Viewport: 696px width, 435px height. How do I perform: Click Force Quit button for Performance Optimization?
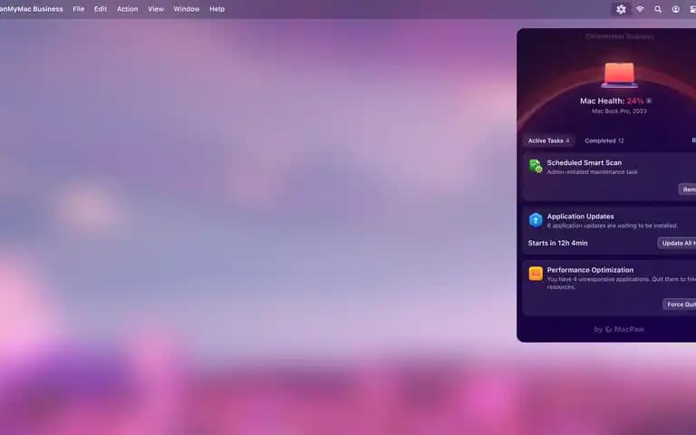tap(680, 304)
